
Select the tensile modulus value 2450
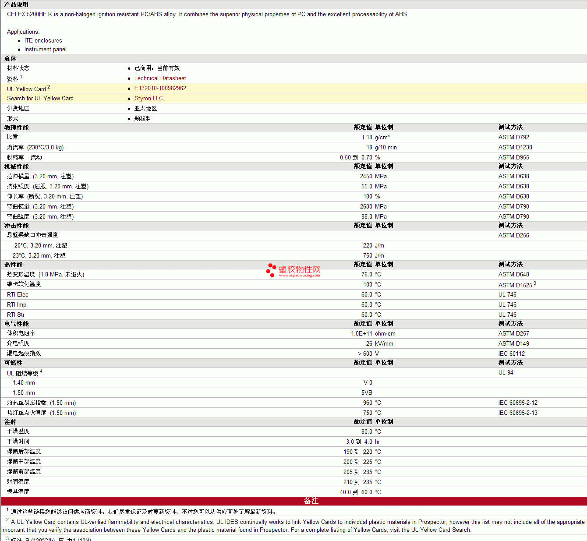(x=366, y=176)
